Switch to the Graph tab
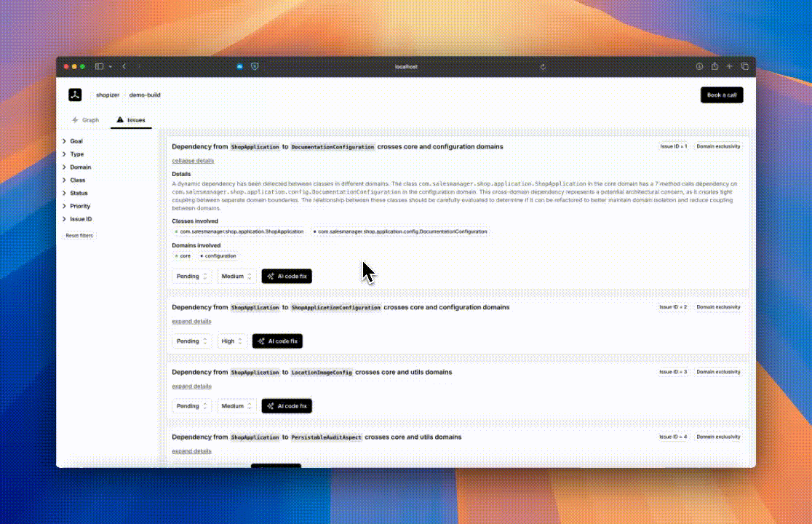 pyautogui.click(x=85, y=120)
